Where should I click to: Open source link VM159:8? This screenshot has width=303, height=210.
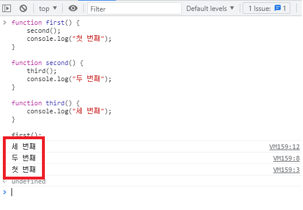pos(286,158)
